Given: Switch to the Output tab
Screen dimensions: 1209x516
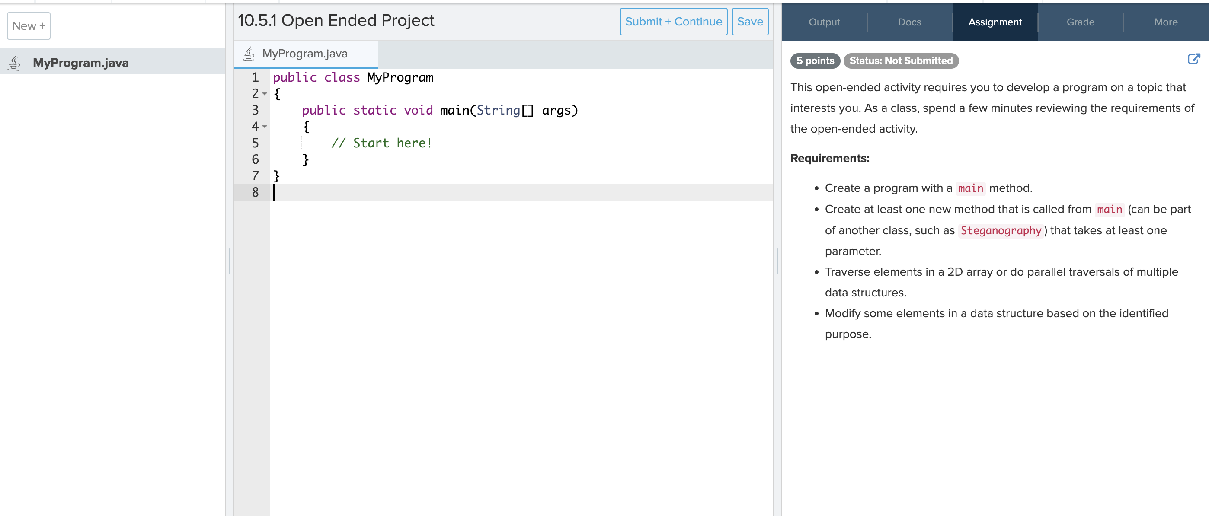Looking at the screenshot, I should pyautogui.click(x=824, y=22).
